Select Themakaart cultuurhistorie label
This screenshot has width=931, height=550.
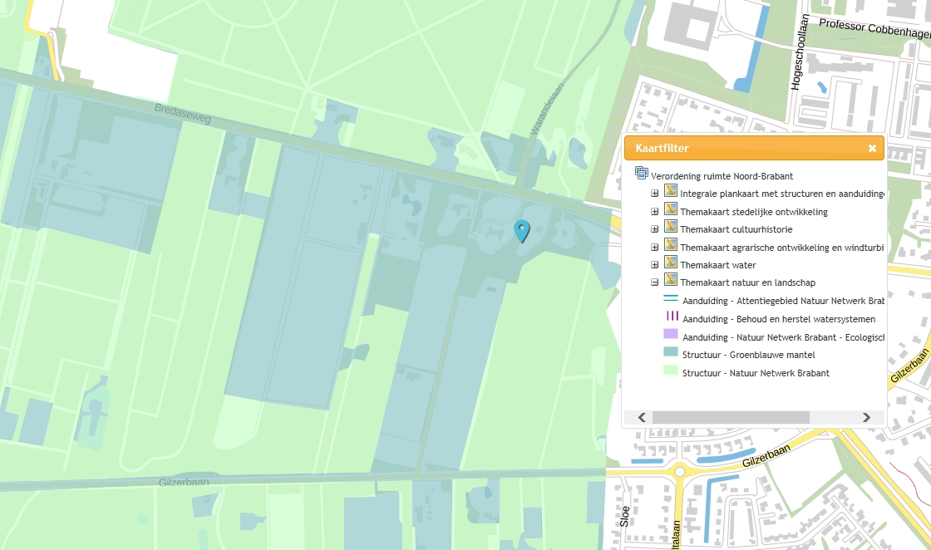[x=736, y=229]
